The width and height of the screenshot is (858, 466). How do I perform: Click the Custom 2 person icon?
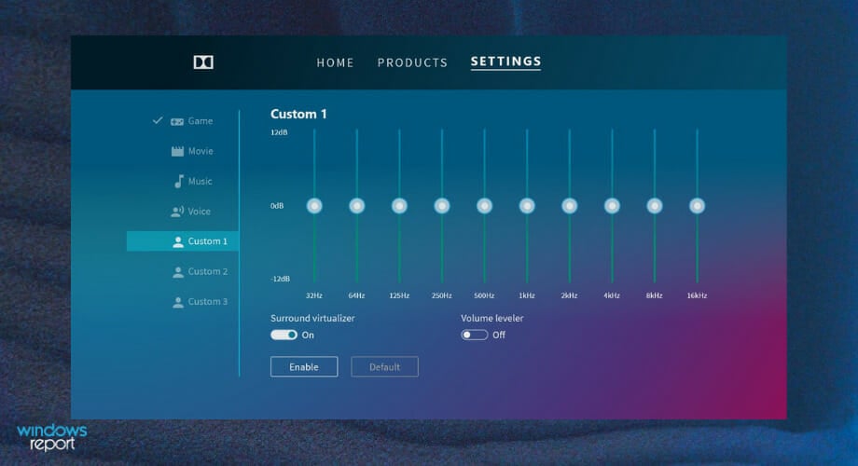[x=178, y=272]
